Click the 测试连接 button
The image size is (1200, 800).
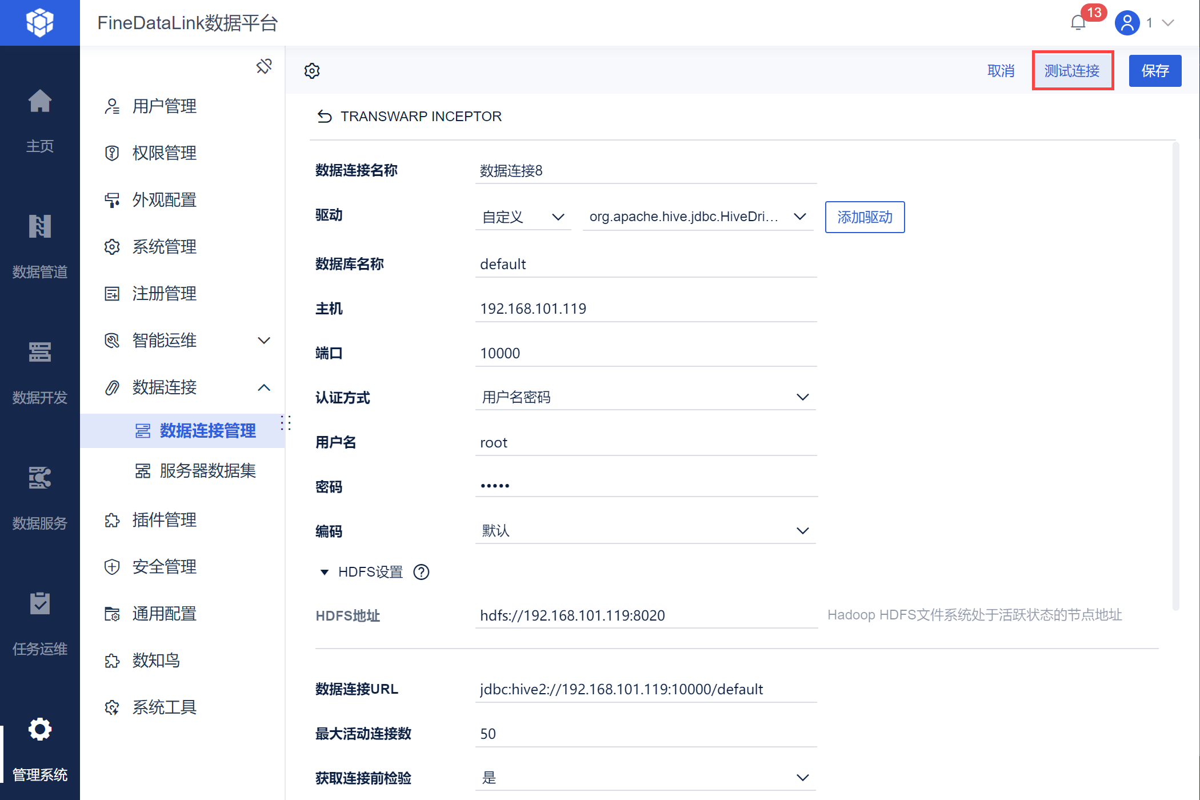pyautogui.click(x=1072, y=71)
